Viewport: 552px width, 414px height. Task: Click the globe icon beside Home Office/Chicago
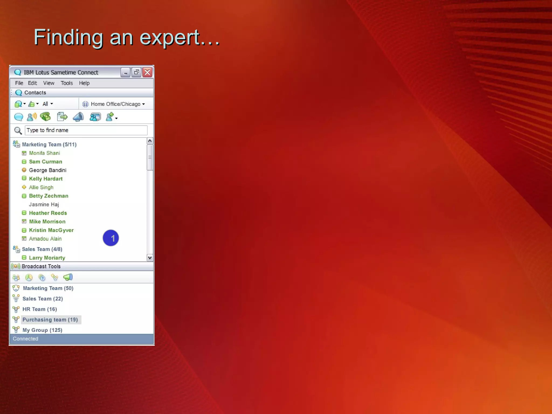(x=85, y=104)
